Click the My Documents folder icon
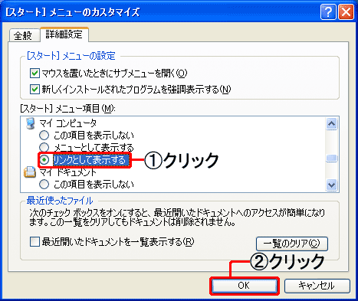 click(30, 172)
